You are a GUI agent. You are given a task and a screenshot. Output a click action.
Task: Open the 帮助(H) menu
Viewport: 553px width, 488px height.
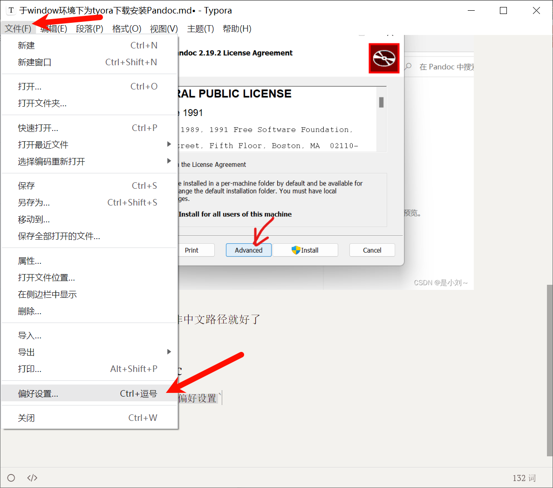237,28
